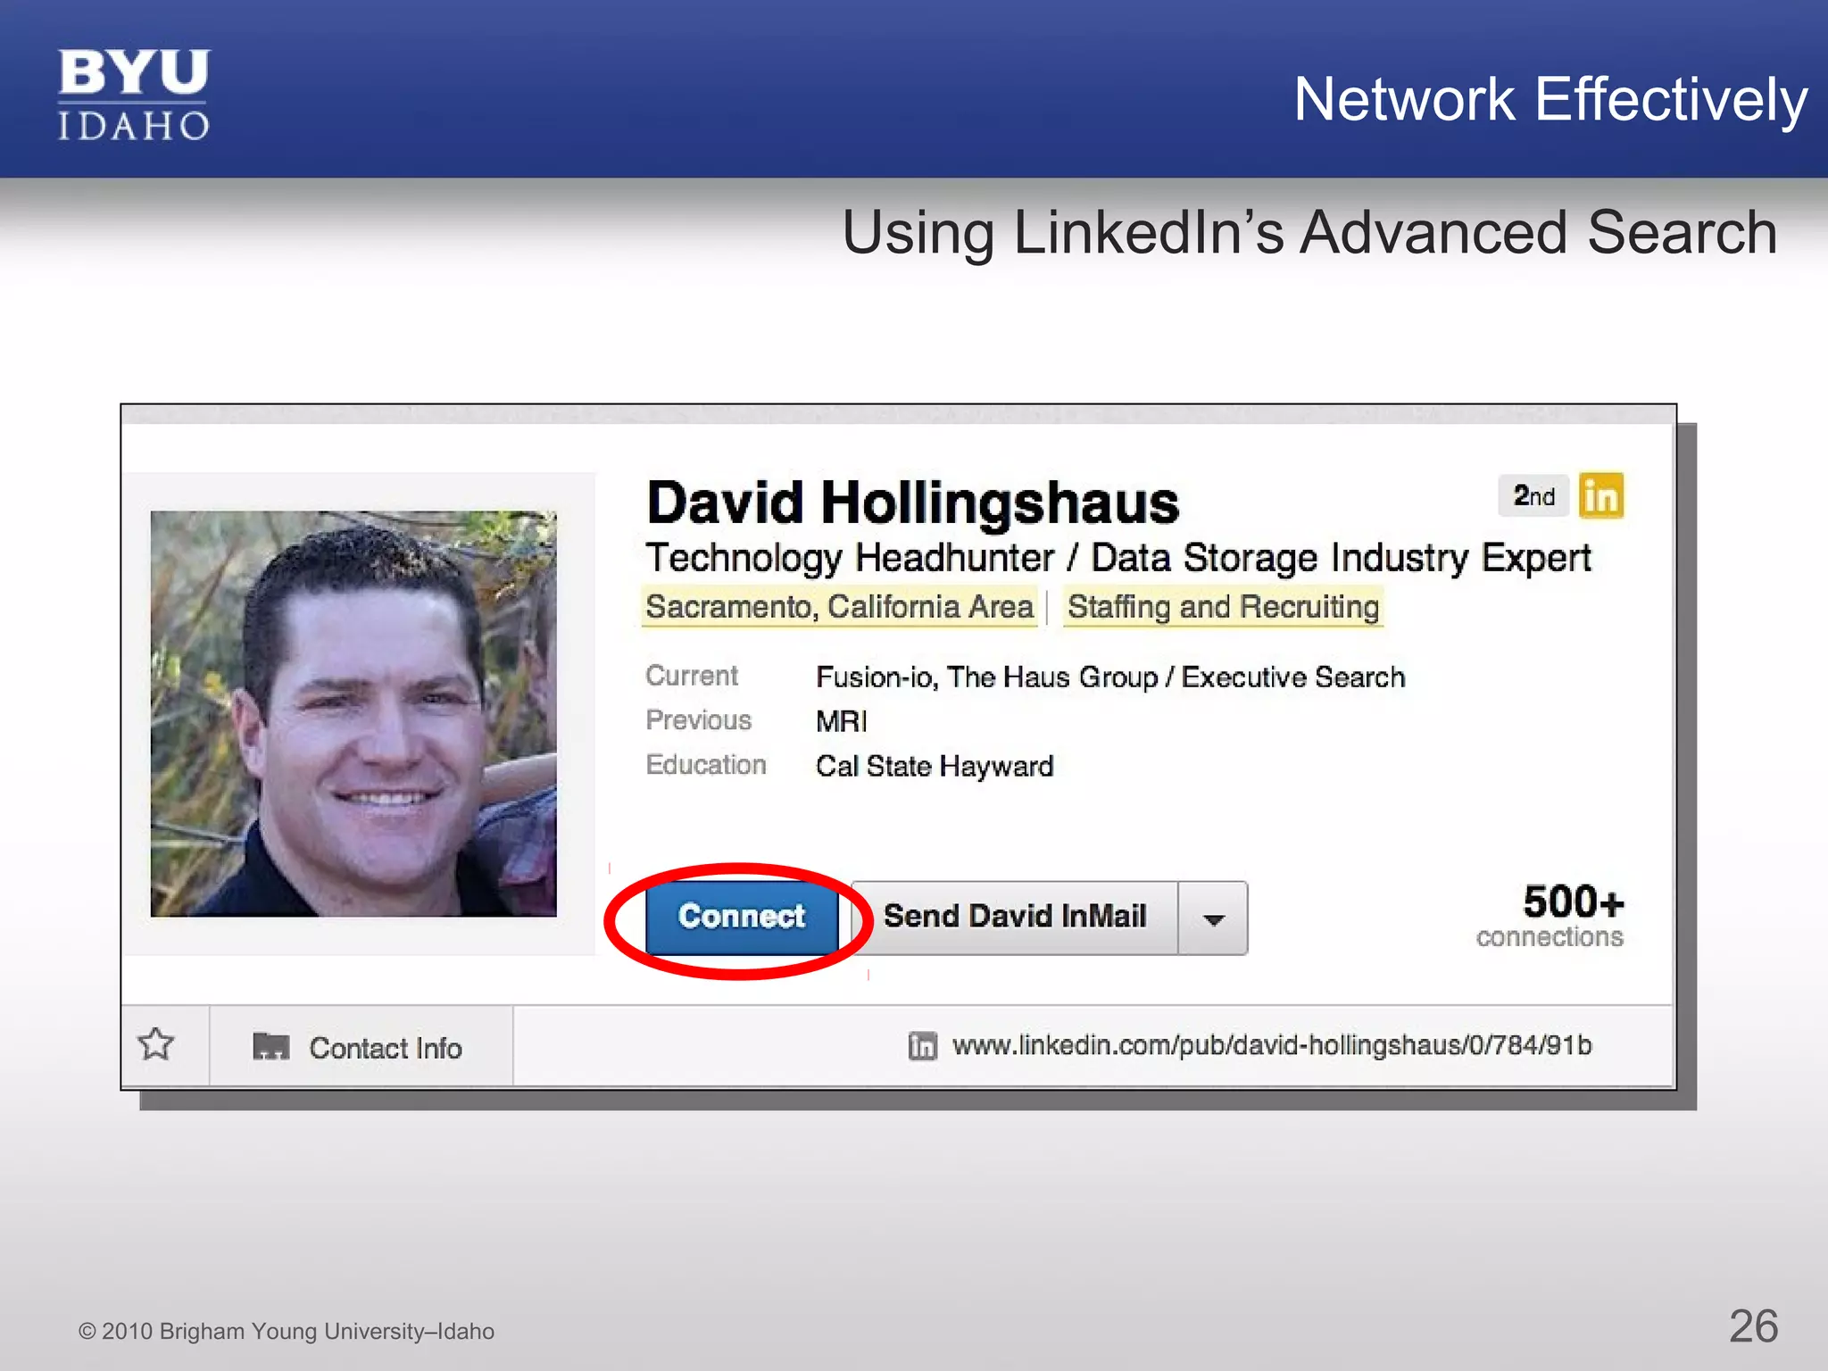Click Staffing and Recruiting industry
1828x1371 pixels.
1223,607
